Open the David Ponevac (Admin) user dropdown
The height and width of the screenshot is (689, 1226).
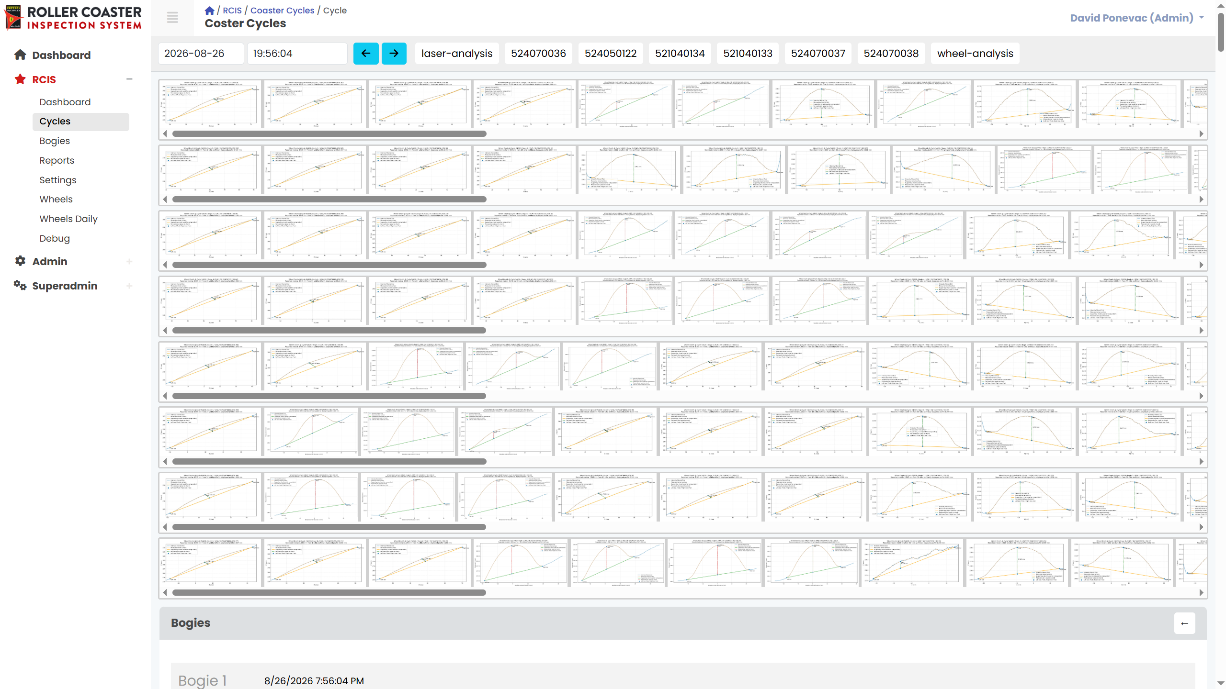[1137, 18]
